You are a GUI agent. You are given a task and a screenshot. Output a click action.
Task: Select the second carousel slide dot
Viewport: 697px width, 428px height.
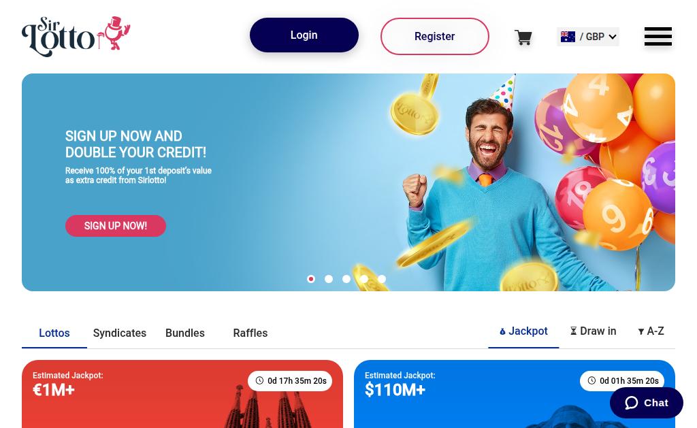[x=329, y=279]
